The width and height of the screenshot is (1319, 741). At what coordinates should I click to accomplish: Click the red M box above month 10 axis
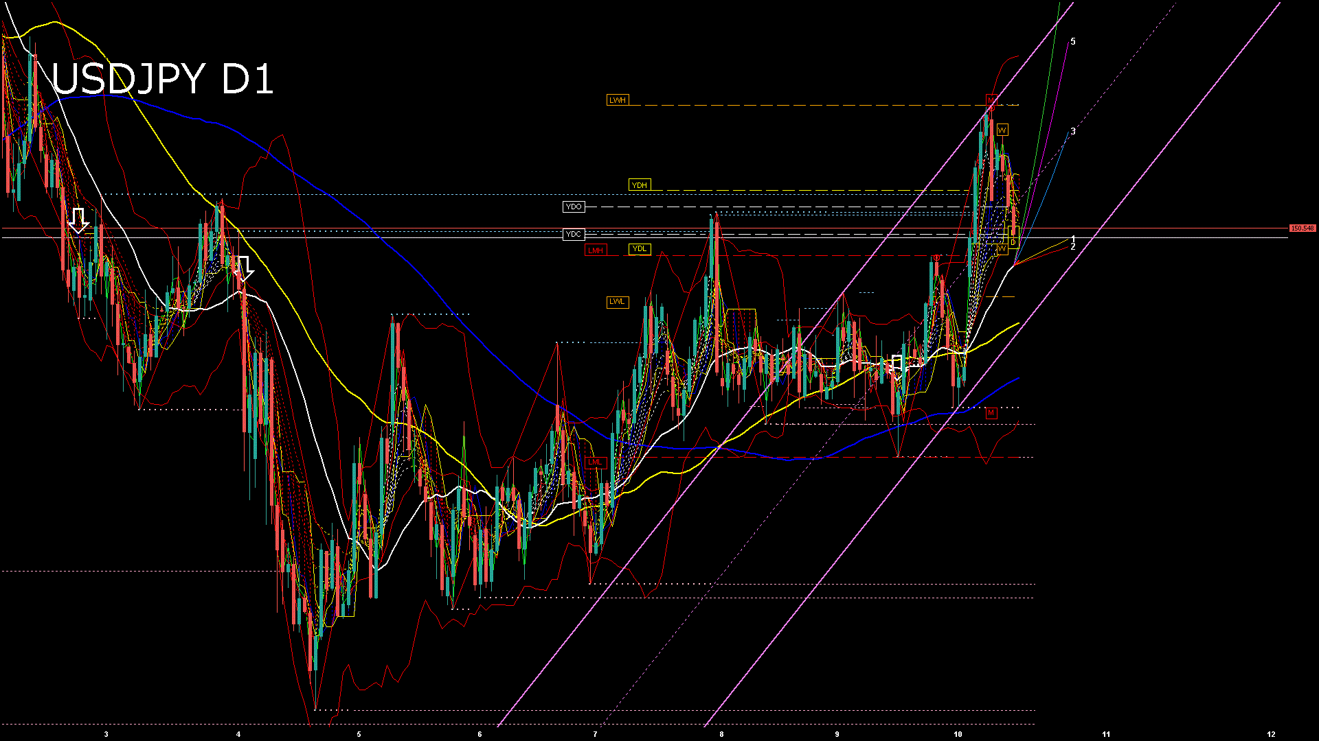coord(991,413)
